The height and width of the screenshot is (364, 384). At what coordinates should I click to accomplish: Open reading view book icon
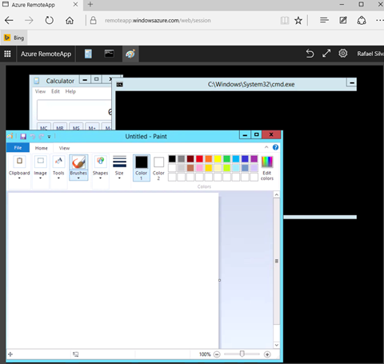[x=285, y=21]
